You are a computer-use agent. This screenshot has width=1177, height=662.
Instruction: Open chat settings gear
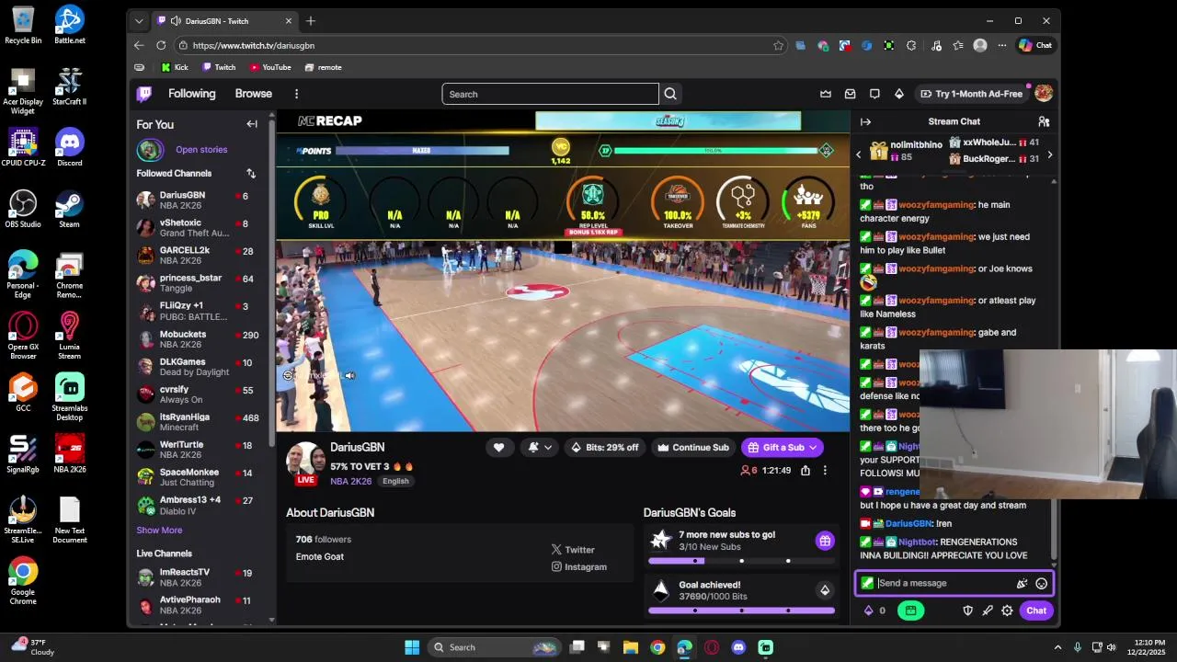pyautogui.click(x=1007, y=611)
